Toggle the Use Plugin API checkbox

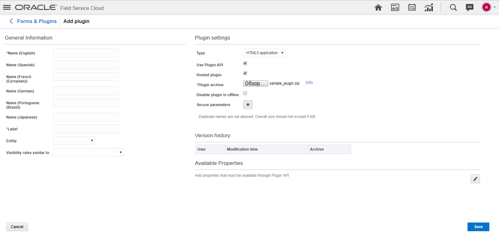coord(245,63)
